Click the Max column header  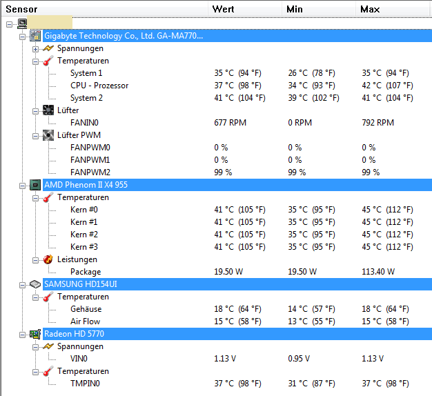point(393,9)
